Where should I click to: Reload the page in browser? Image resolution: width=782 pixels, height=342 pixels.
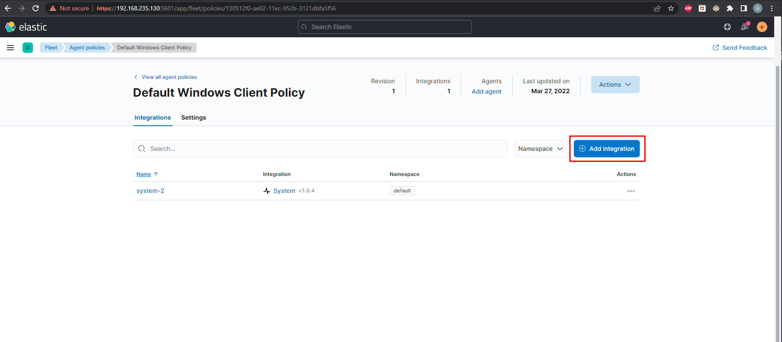pyautogui.click(x=36, y=8)
